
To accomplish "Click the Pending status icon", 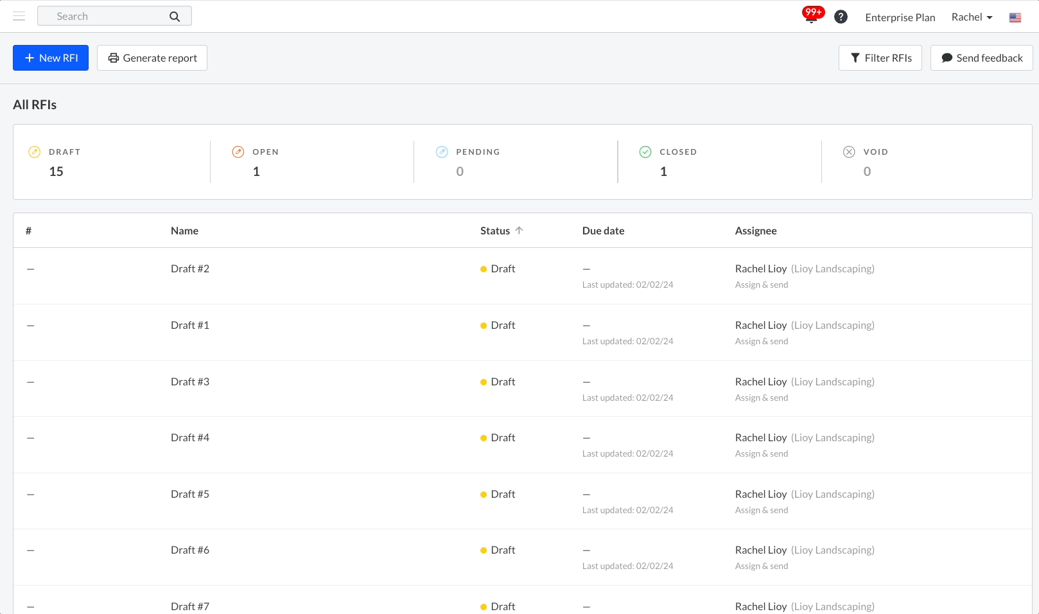I will click(x=442, y=152).
